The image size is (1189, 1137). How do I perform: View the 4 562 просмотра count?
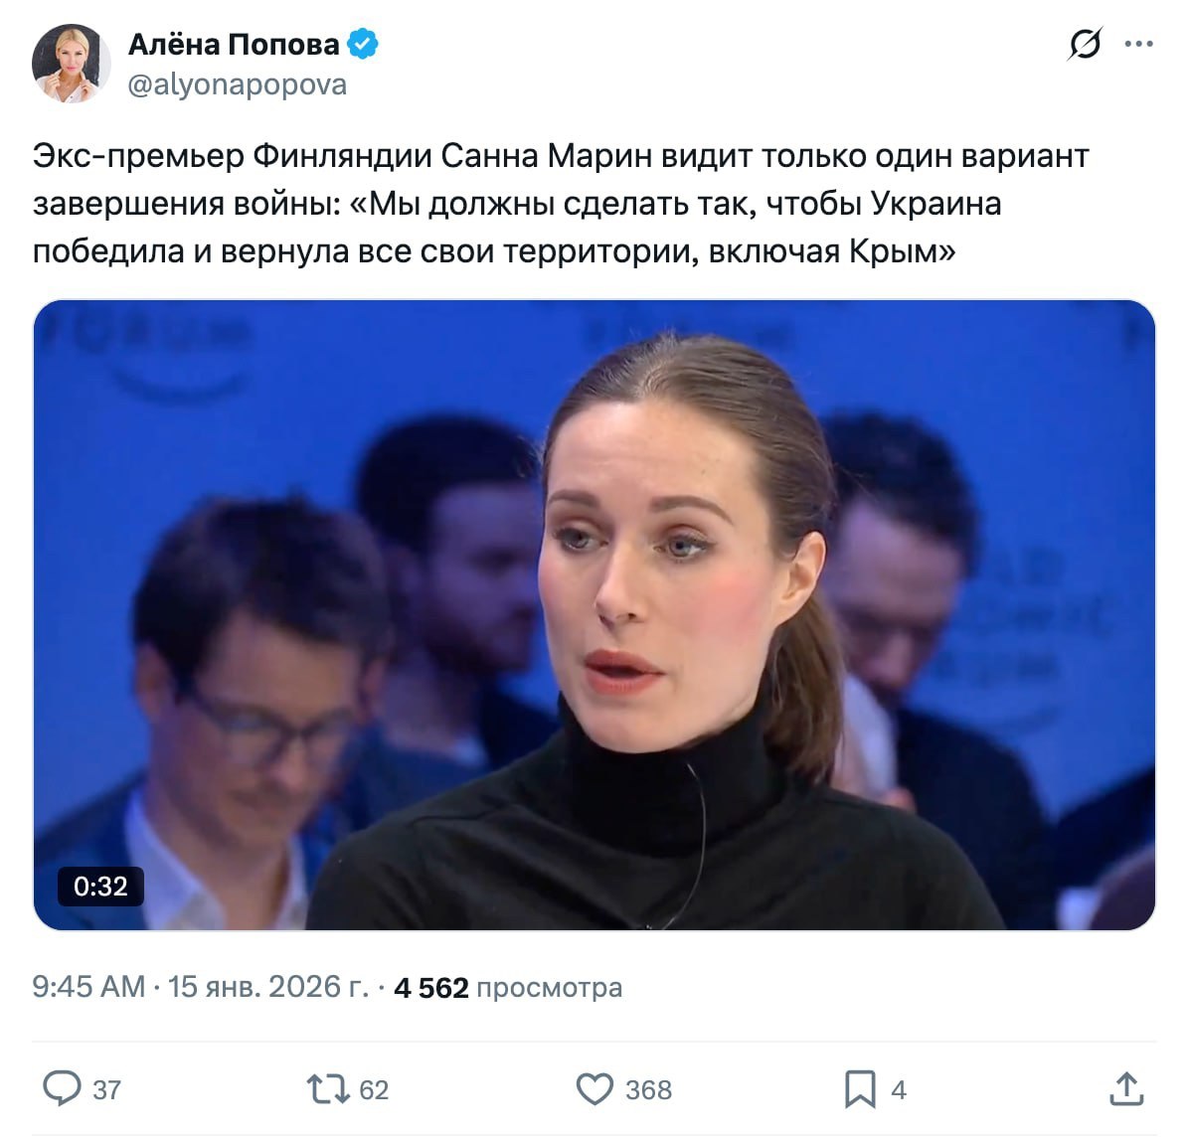[508, 988]
